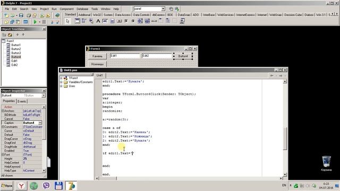The width and height of the screenshot is (340, 191).
Task: Click the Ножницы button on Form1
Action: click(x=97, y=64)
